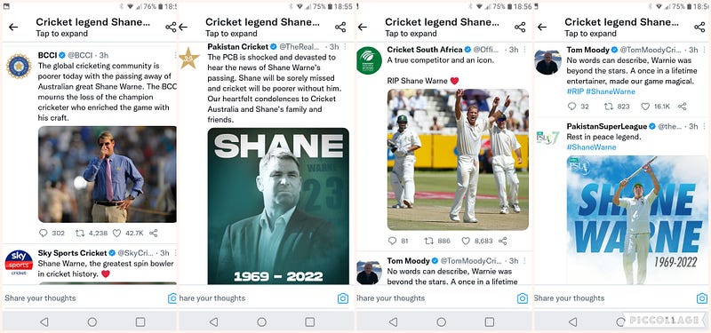Open Sky Sports Cricket profile avatar
Image resolution: width=711 pixels, height=333 pixels.
click(19, 263)
